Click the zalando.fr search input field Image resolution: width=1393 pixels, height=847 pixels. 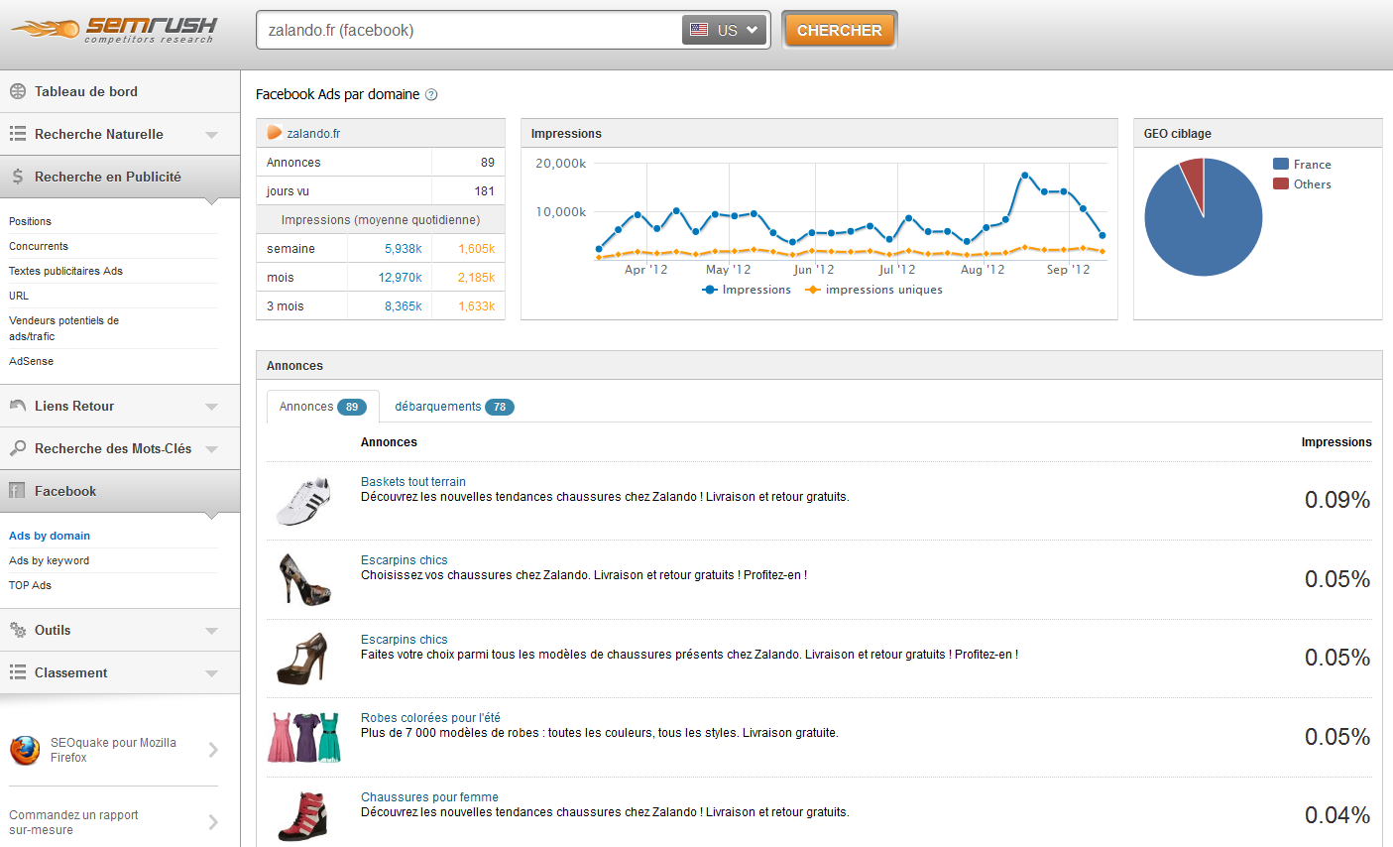pos(471,30)
